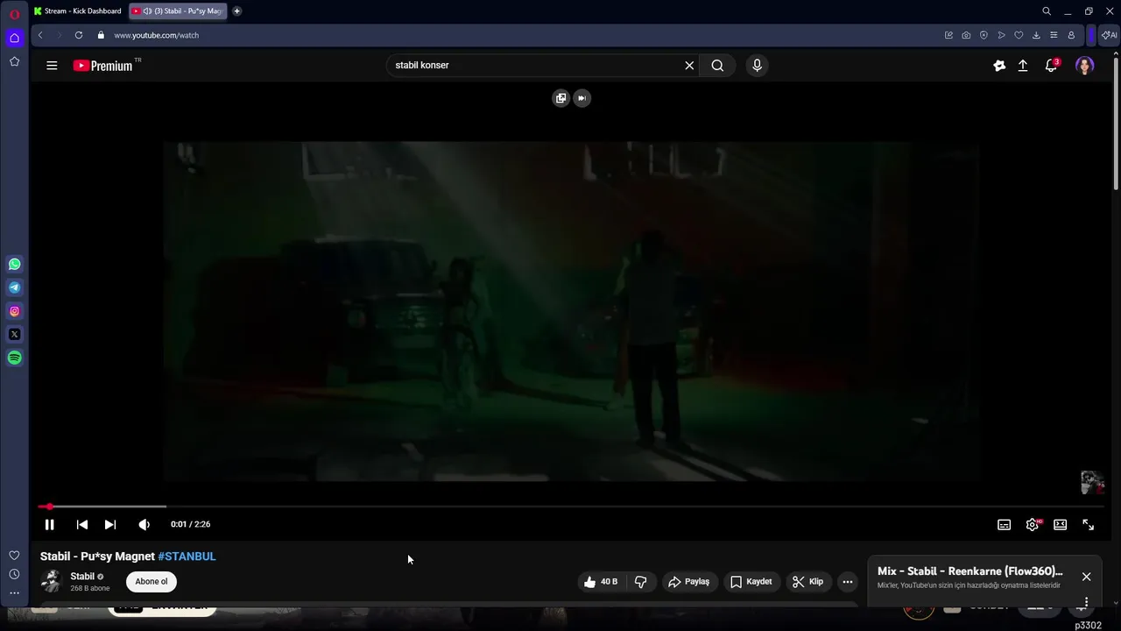Seek on the video progress bar
This screenshot has height=631, width=1121.
tap(571, 507)
